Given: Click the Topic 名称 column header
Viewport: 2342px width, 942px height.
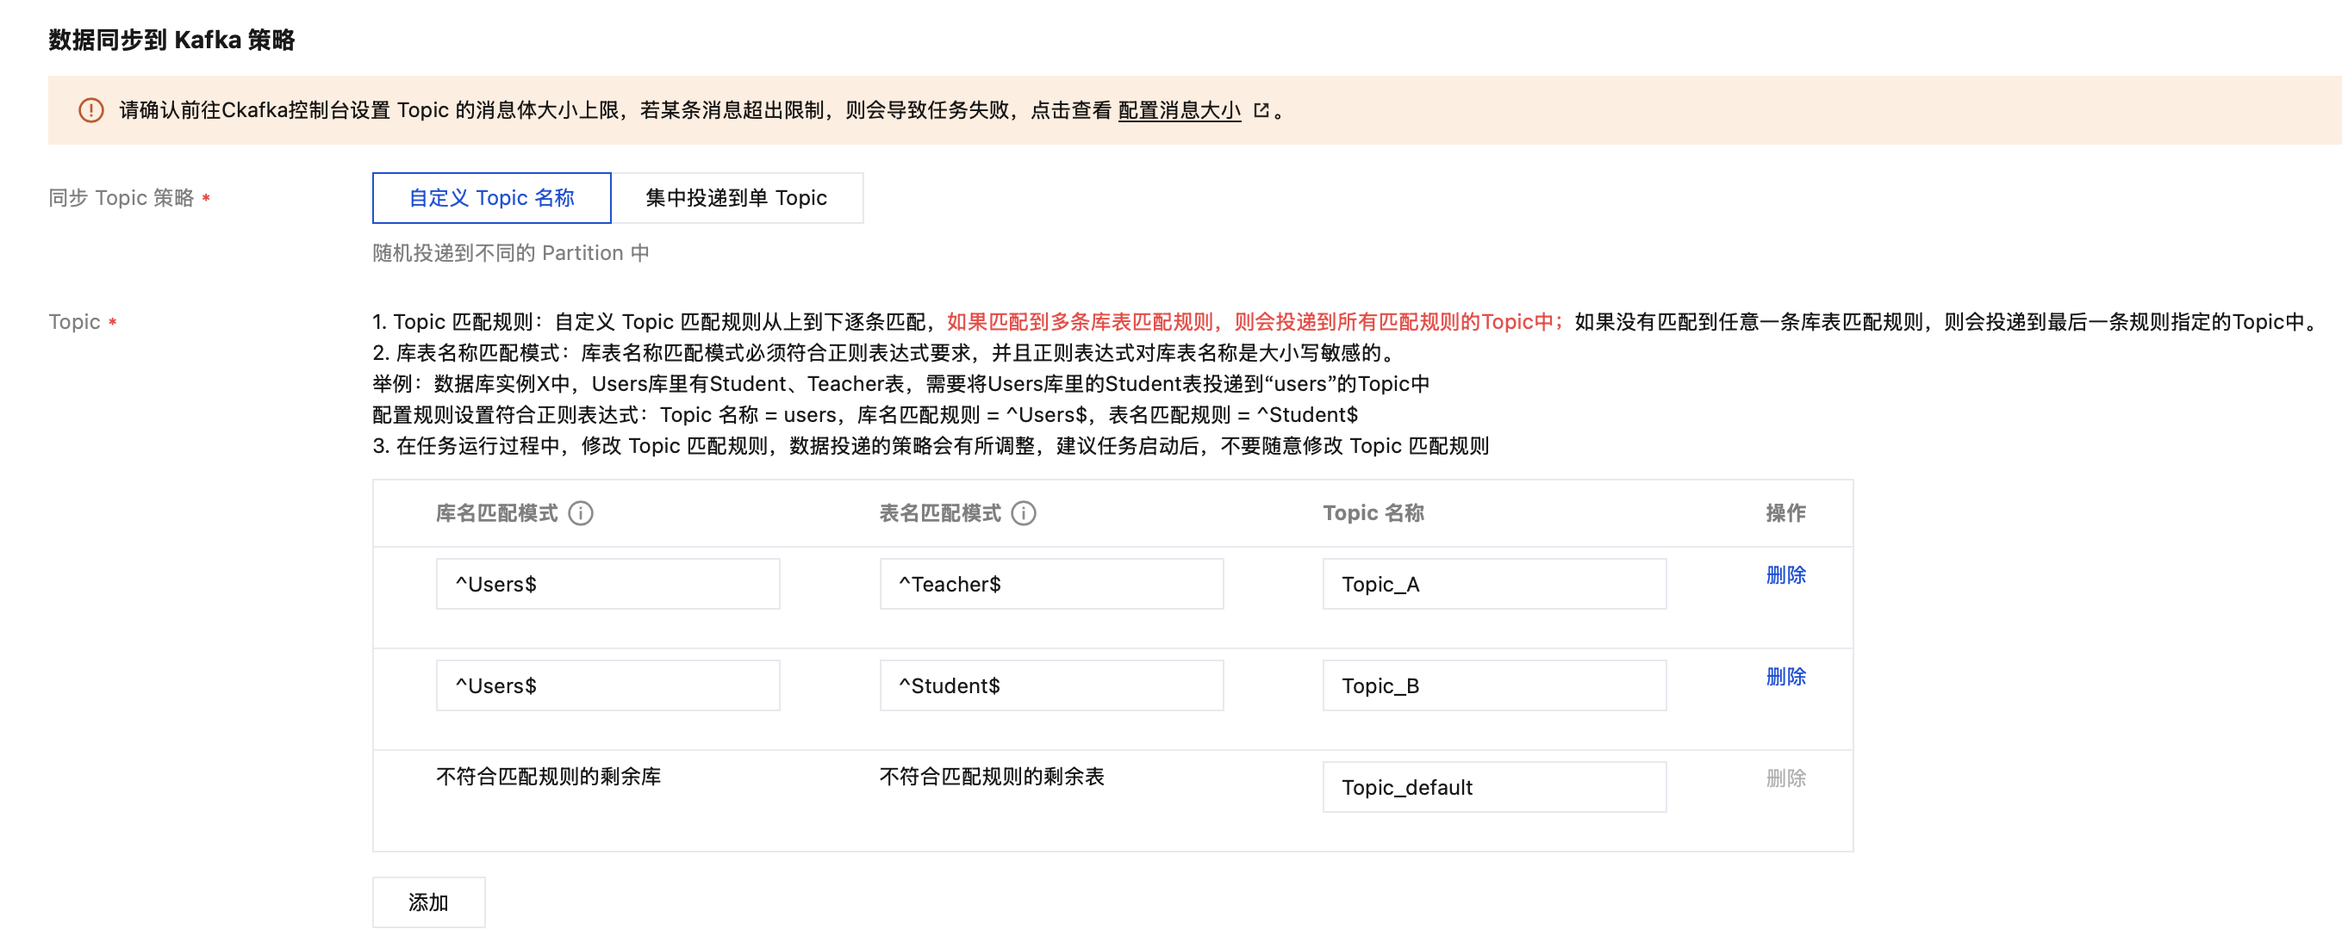Looking at the screenshot, I should (x=1372, y=513).
